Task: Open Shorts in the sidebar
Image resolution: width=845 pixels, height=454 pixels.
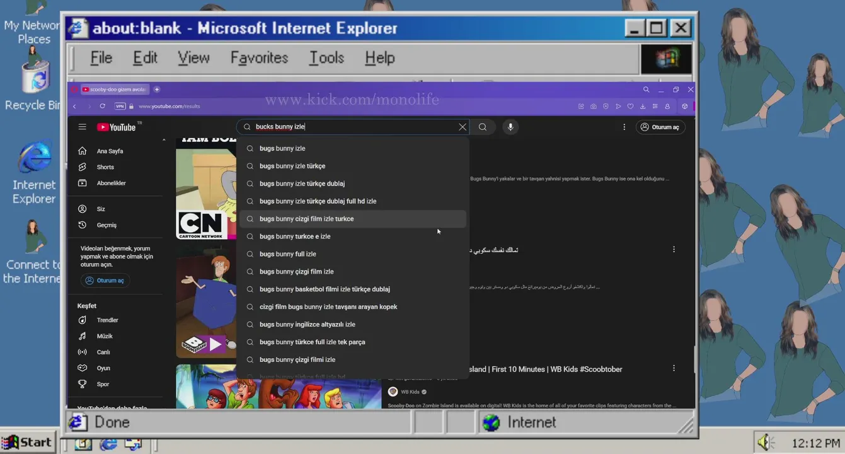Action: click(x=105, y=167)
